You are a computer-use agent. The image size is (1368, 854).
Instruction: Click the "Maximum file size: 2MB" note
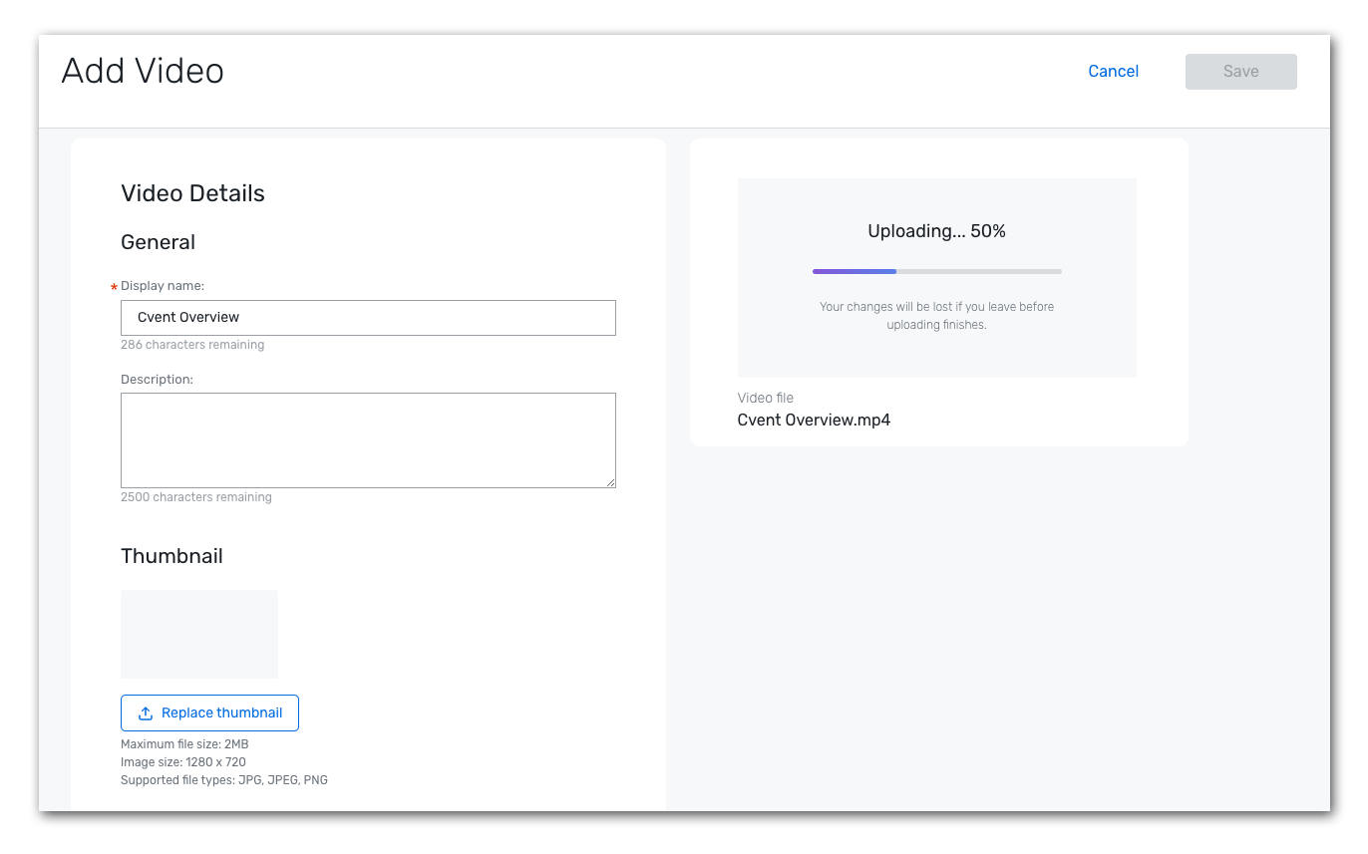click(x=184, y=744)
